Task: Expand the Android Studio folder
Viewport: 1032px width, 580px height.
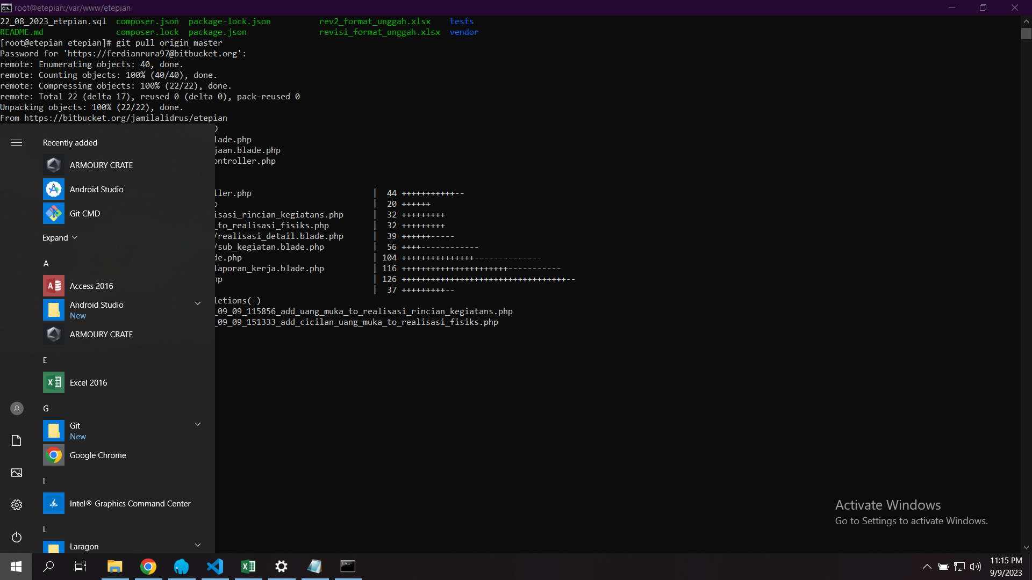Action: pos(197,304)
